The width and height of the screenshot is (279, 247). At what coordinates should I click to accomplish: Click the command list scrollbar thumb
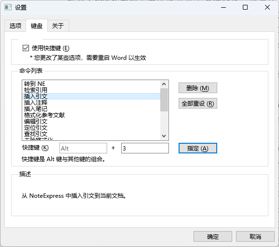[x=164, y=100]
